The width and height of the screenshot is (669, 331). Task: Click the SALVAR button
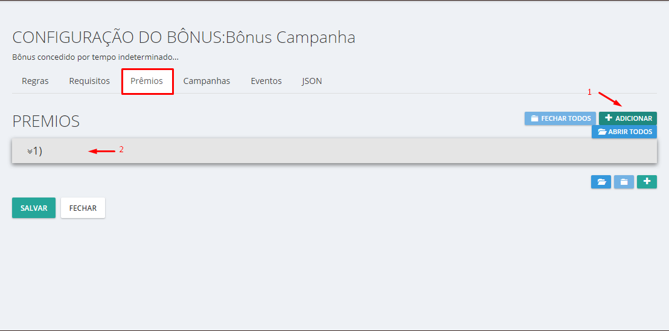tap(34, 208)
